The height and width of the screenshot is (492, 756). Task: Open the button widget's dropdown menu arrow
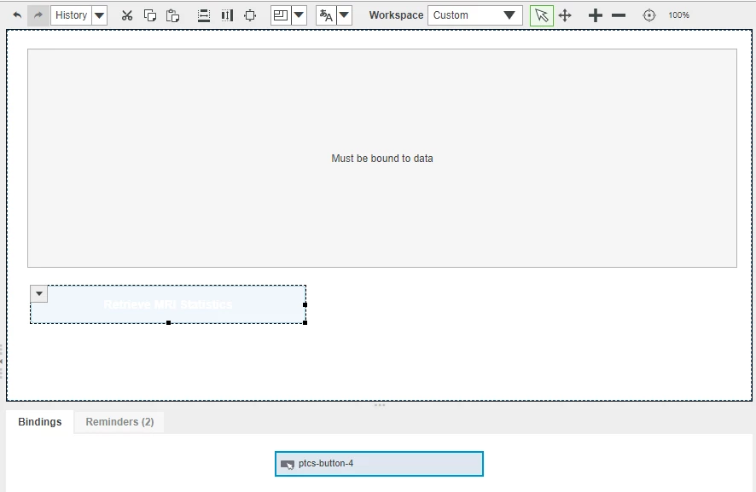tap(39, 293)
